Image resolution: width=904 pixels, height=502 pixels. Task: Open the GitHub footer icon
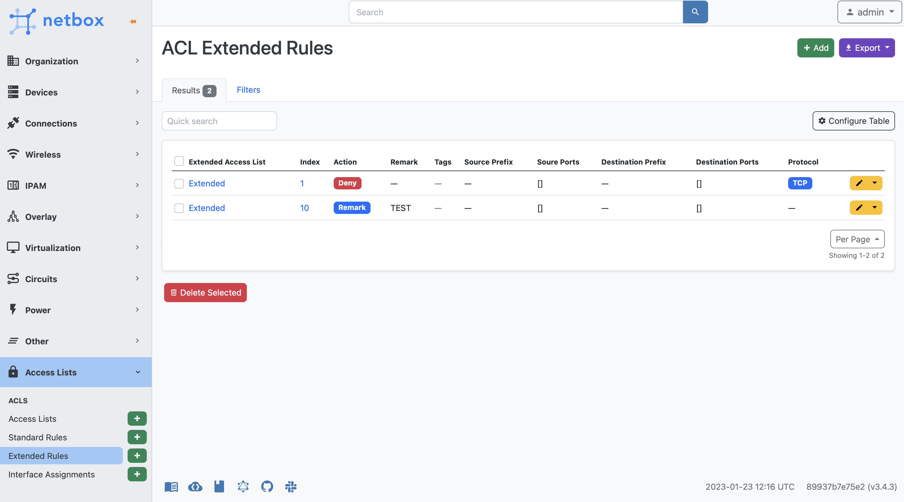267,486
